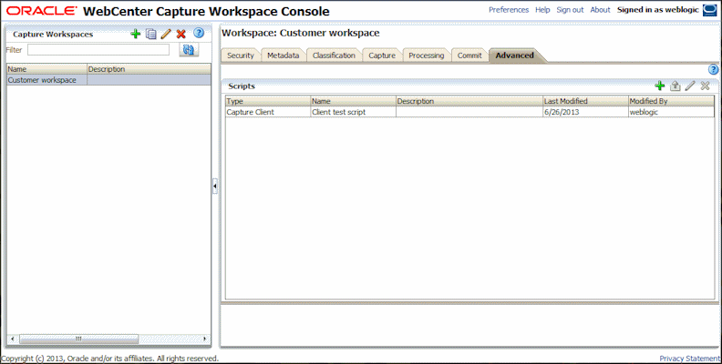The height and width of the screenshot is (364, 722).
Task: Open the About link
Action: pyautogui.click(x=600, y=10)
